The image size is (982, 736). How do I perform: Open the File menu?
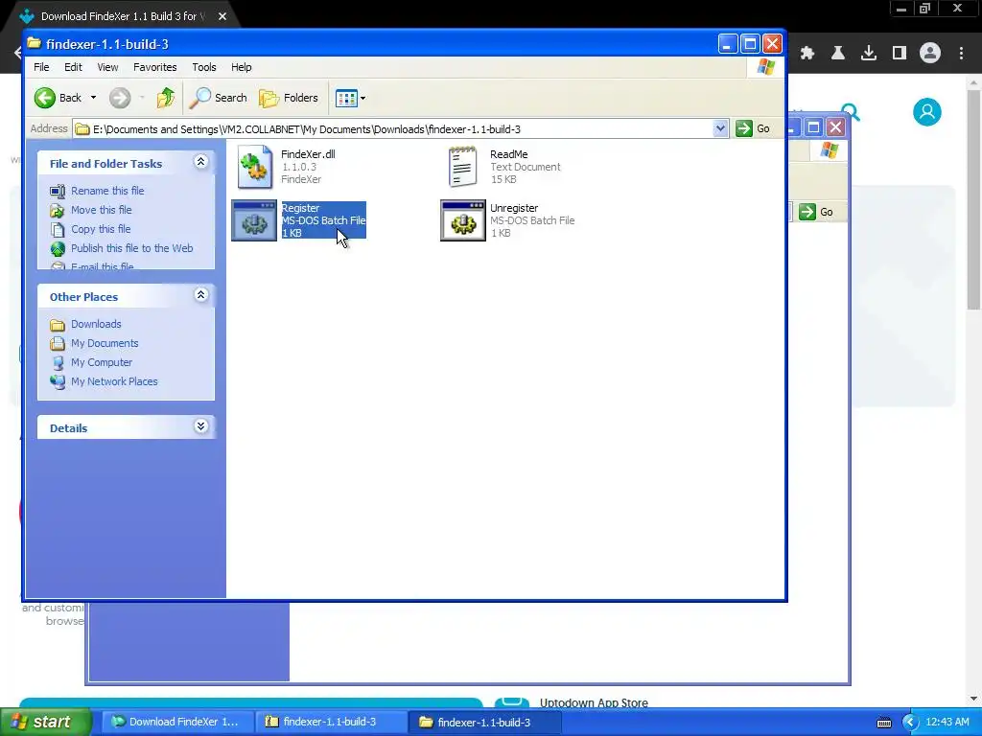(x=41, y=67)
